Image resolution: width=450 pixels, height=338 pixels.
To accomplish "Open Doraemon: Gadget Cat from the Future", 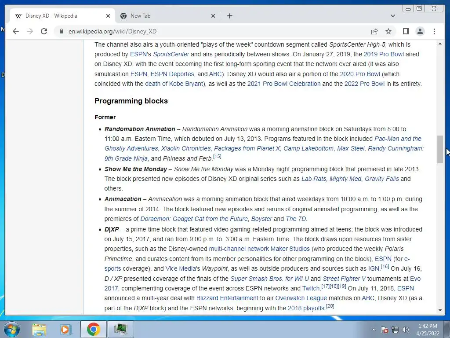I will coord(194,219).
